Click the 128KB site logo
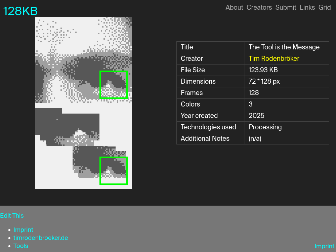This screenshot has height=252, width=336. (x=20, y=11)
